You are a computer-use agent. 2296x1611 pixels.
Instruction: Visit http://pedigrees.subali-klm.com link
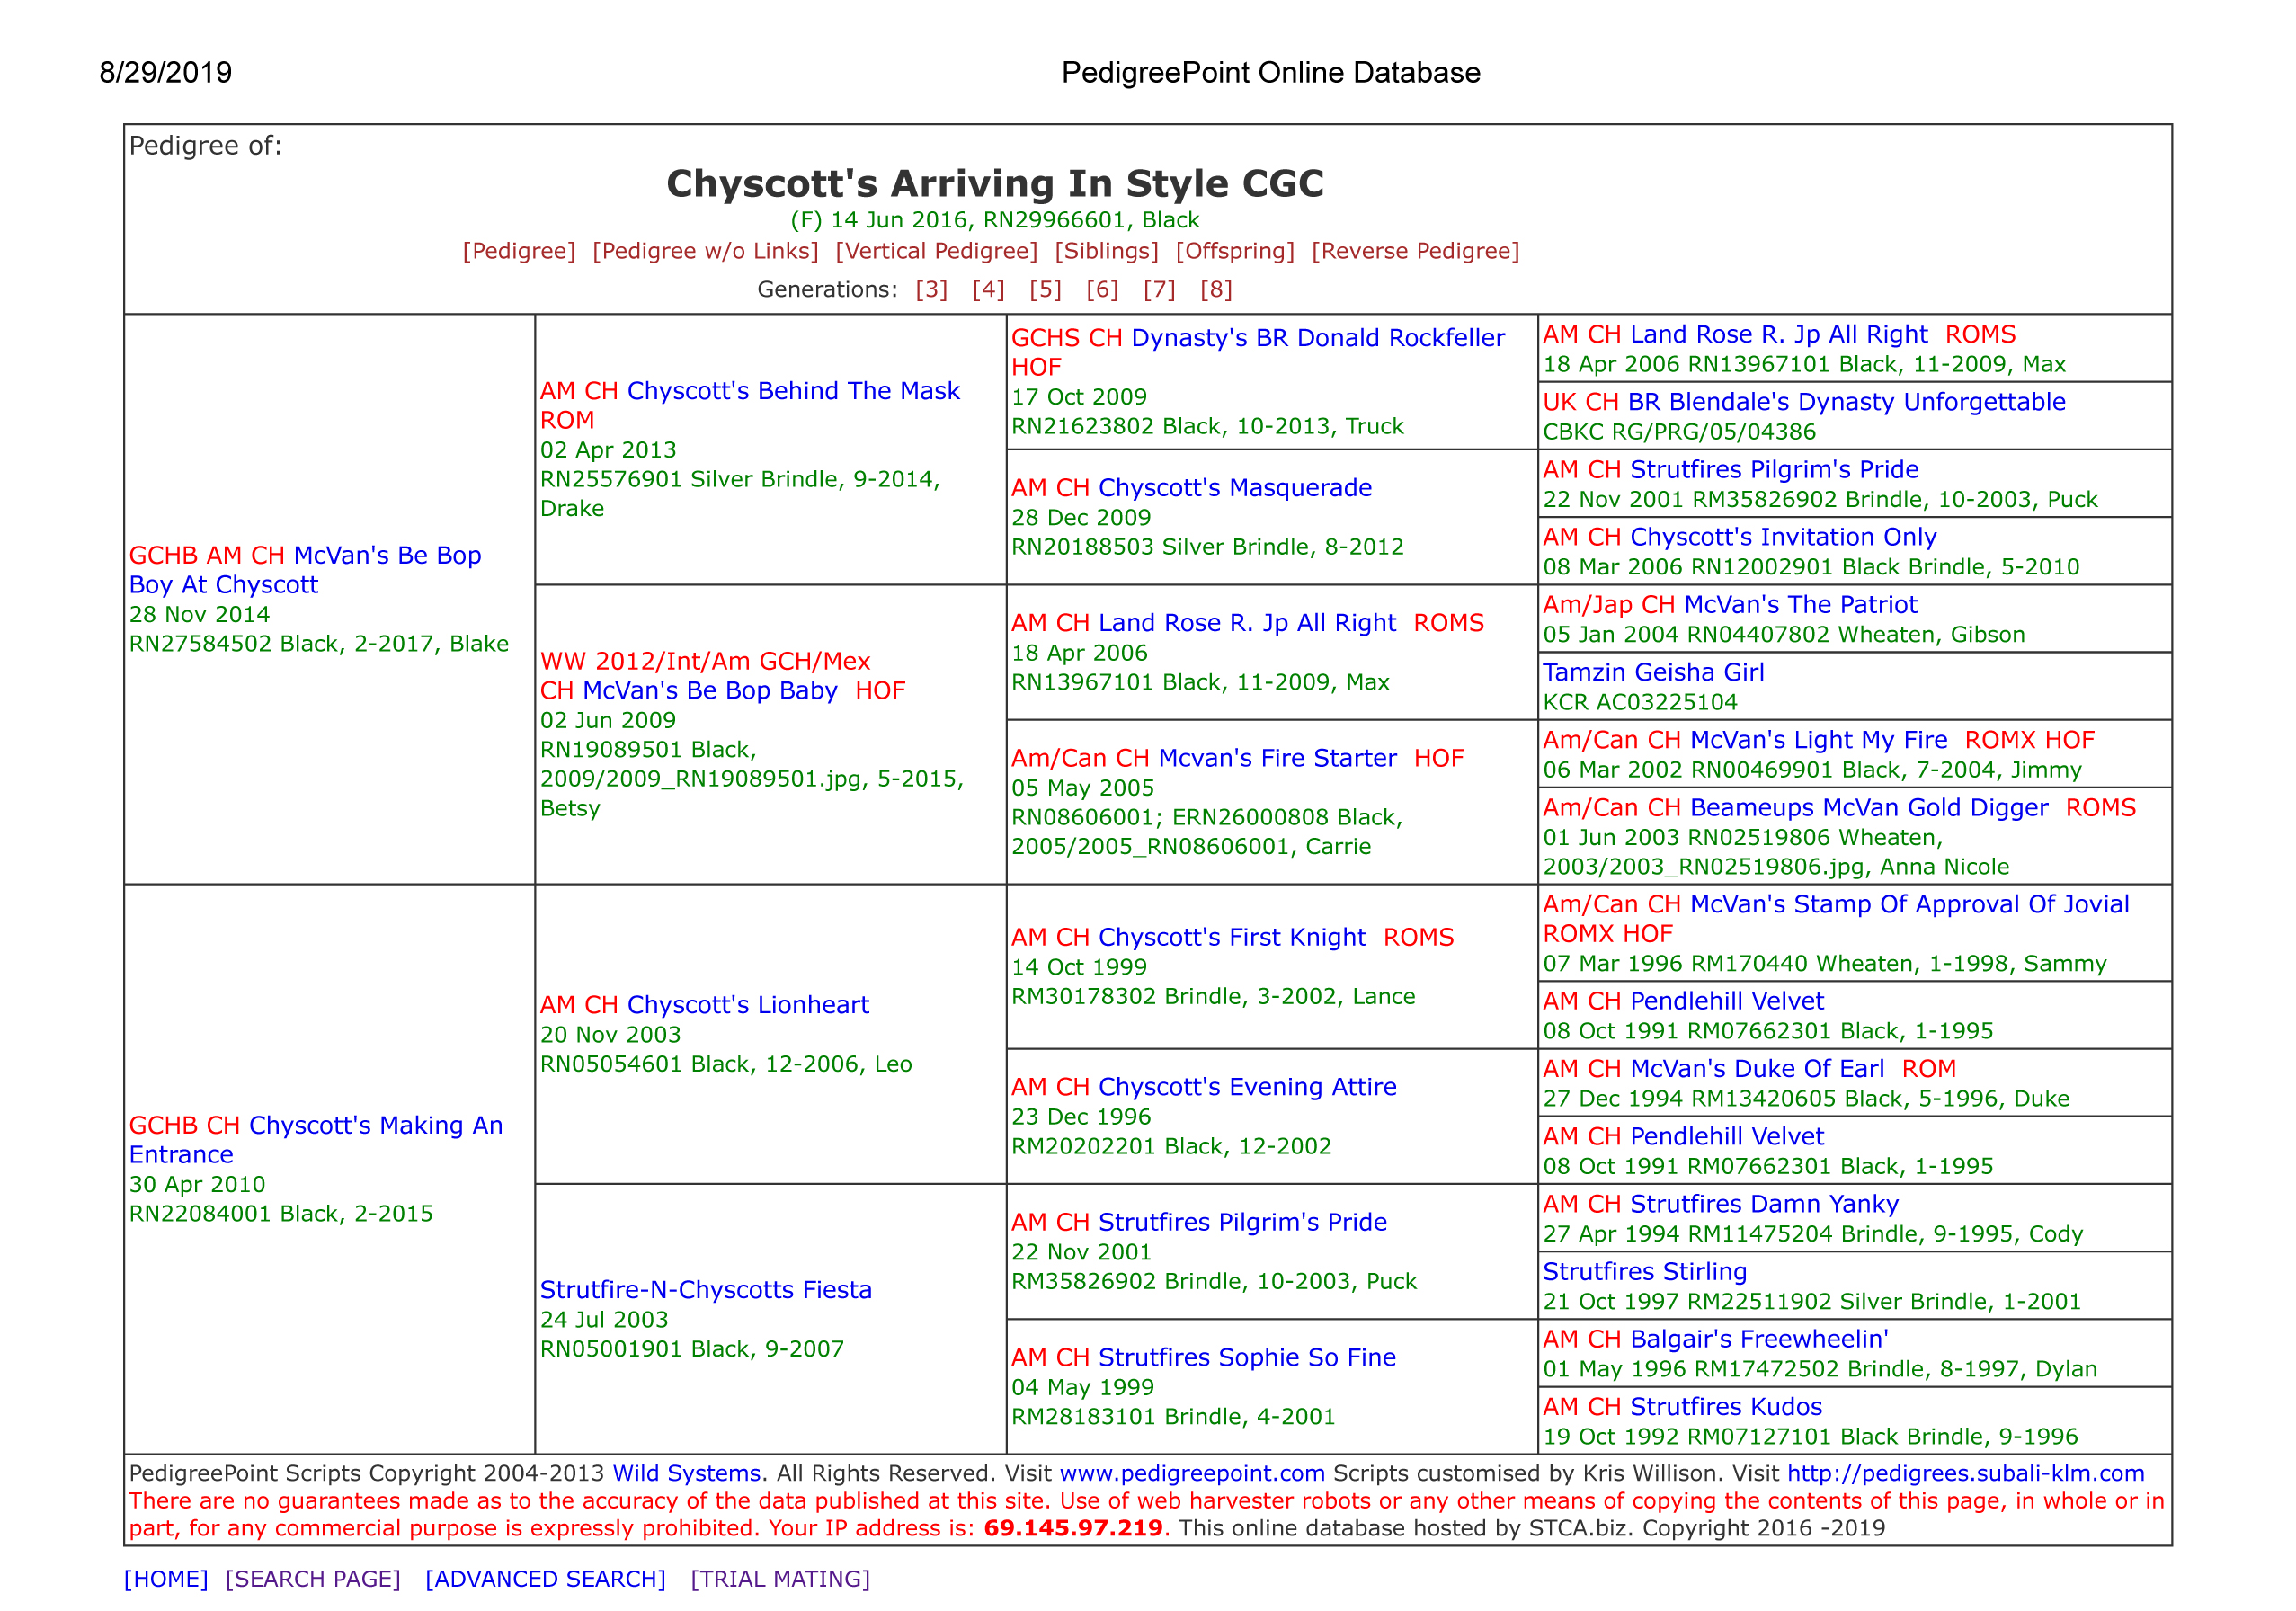[1965, 1473]
